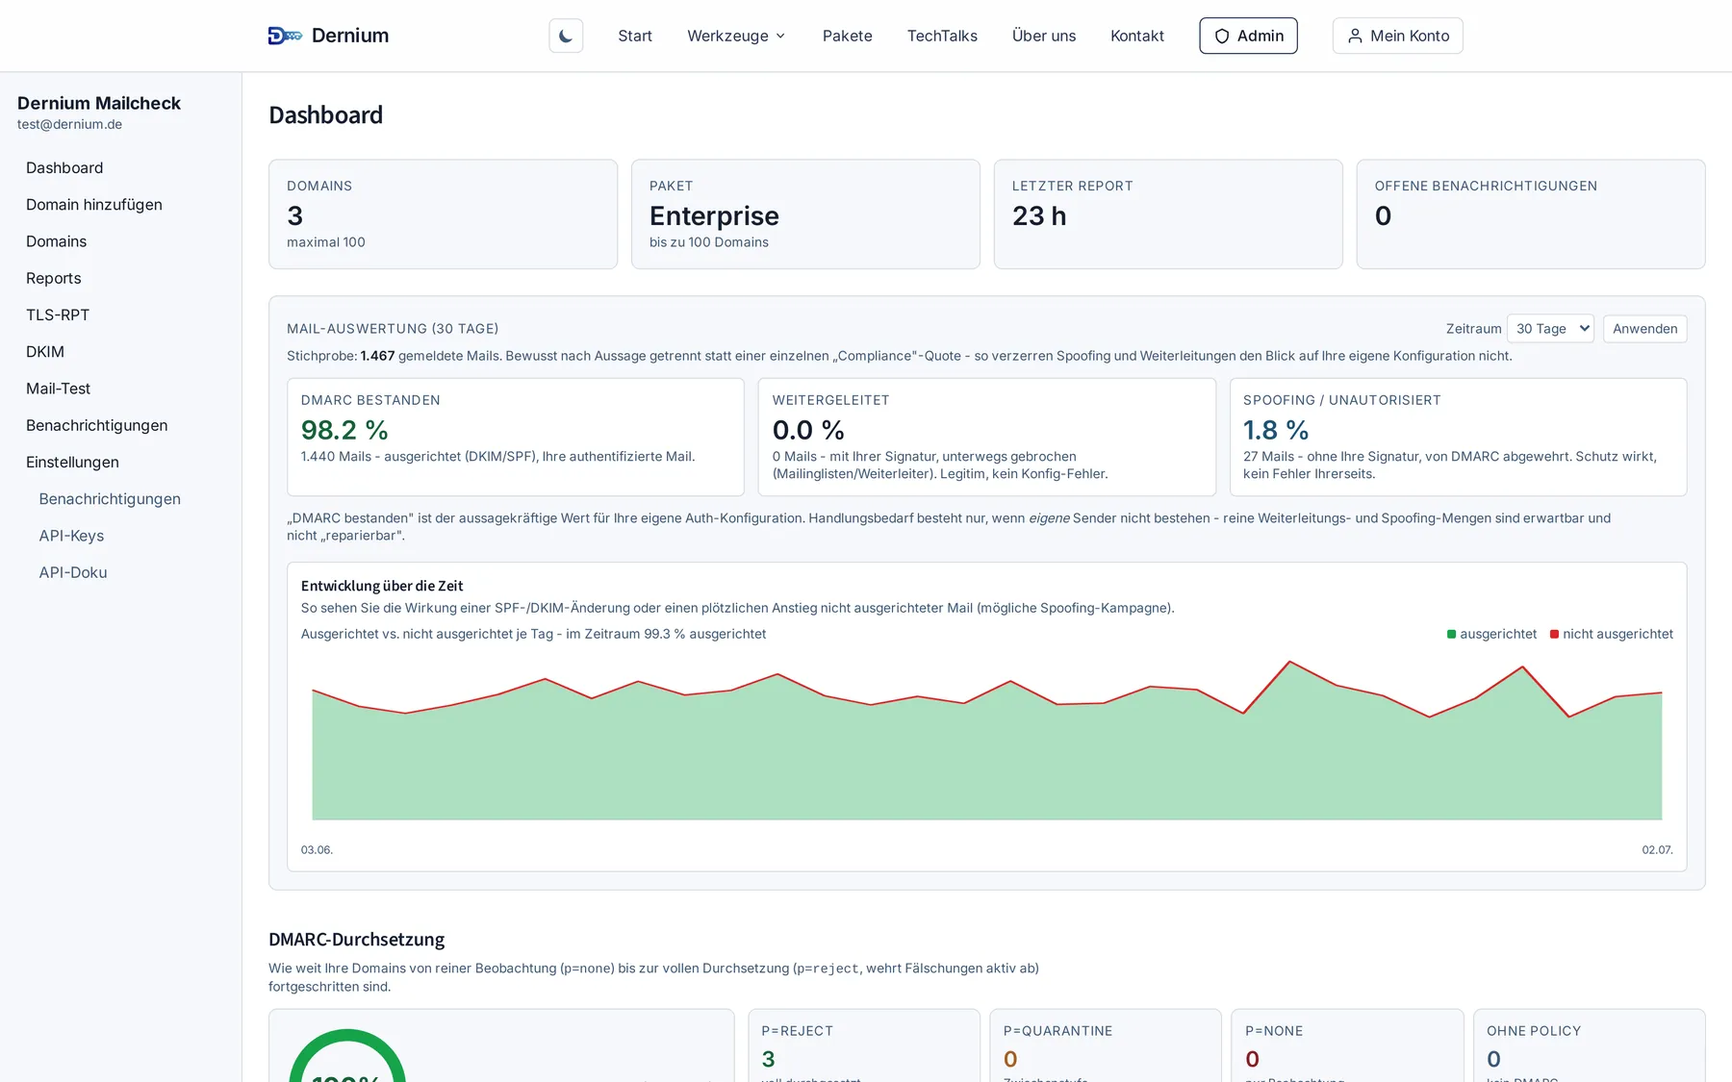Click Entwicklung über die Zeit heading
1732x1082 pixels.
[x=382, y=586]
